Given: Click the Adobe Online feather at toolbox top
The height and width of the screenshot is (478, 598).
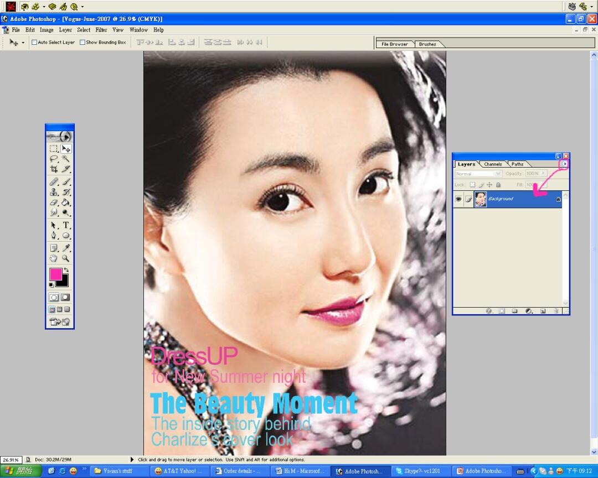Looking at the screenshot, I should coord(59,136).
